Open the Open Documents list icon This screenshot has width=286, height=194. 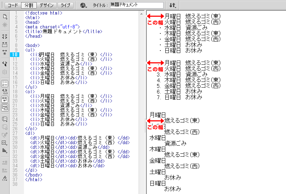pyautogui.click(x=5, y=16)
